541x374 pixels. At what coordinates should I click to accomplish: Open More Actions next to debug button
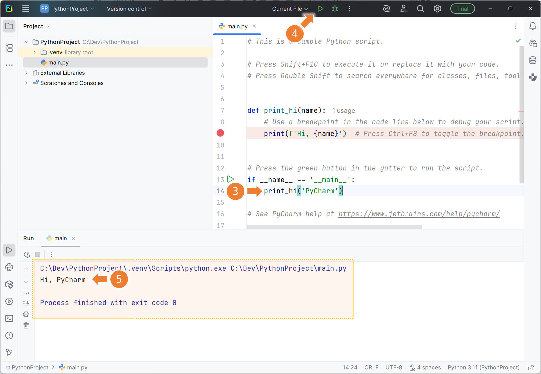pyautogui.click(x=349, y=9)
